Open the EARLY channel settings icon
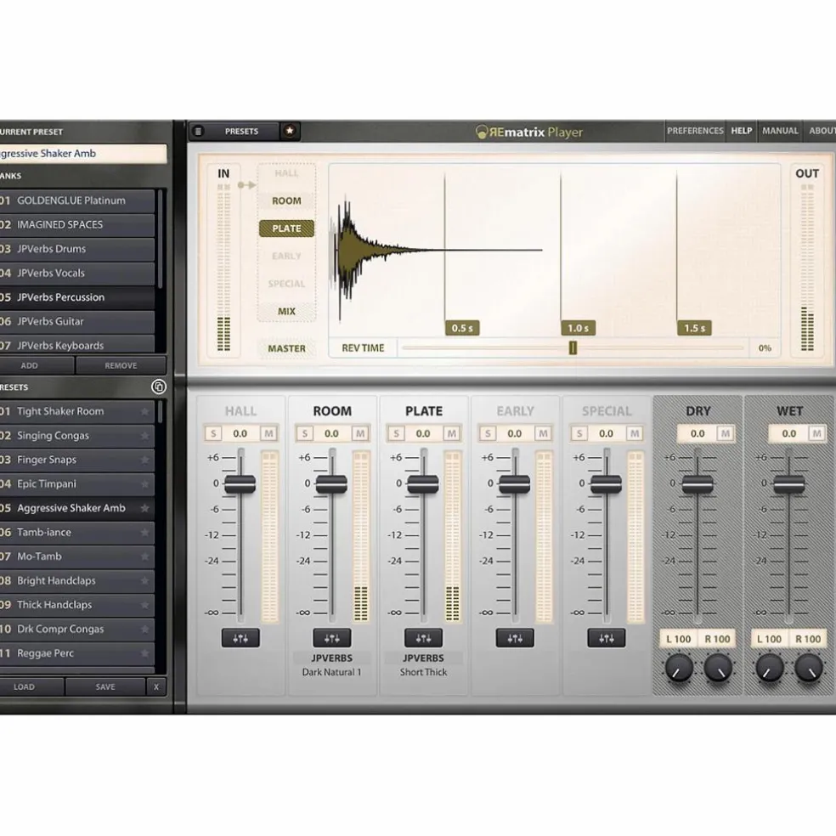Screen dimensions: 836x836 pos(515,638)
